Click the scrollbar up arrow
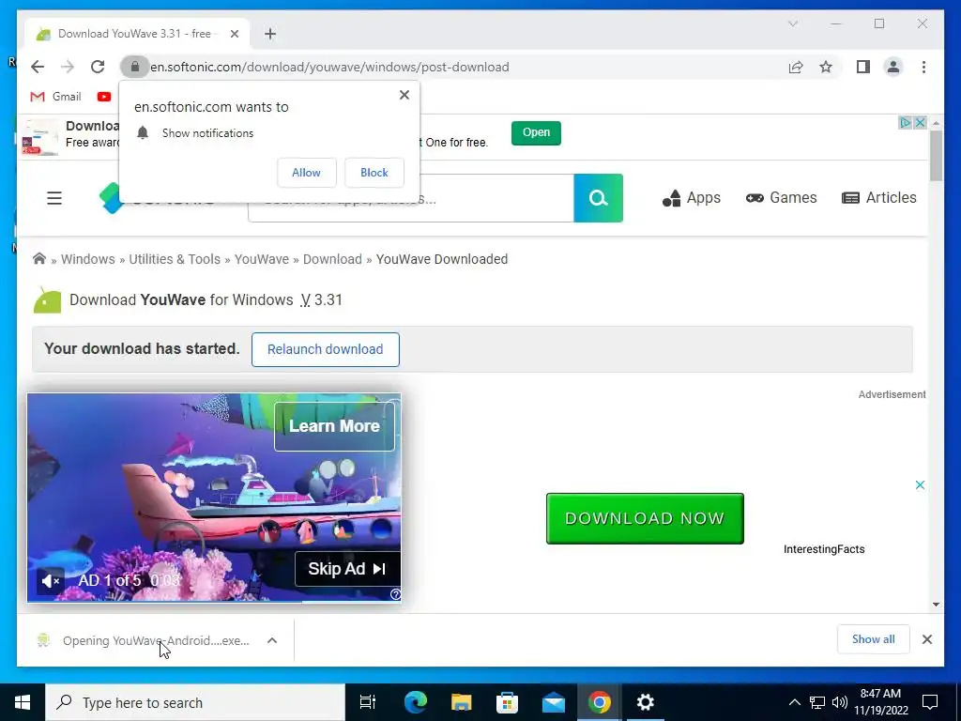 coord(936,123)
